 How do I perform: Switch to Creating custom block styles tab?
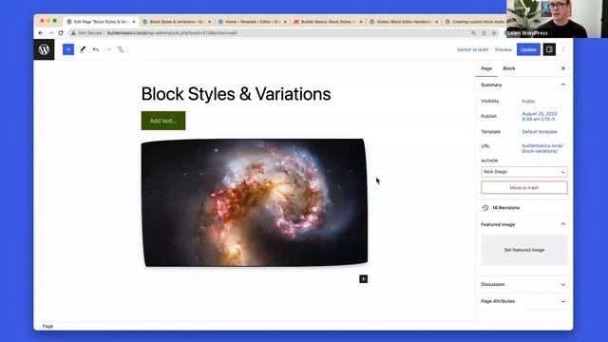[x=475, y=22]
